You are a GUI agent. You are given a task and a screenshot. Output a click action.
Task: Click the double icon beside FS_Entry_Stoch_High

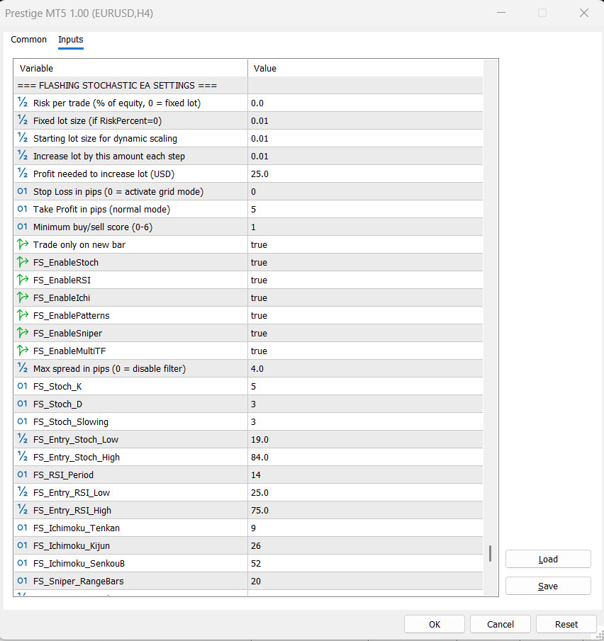click(x=23, y=457)
